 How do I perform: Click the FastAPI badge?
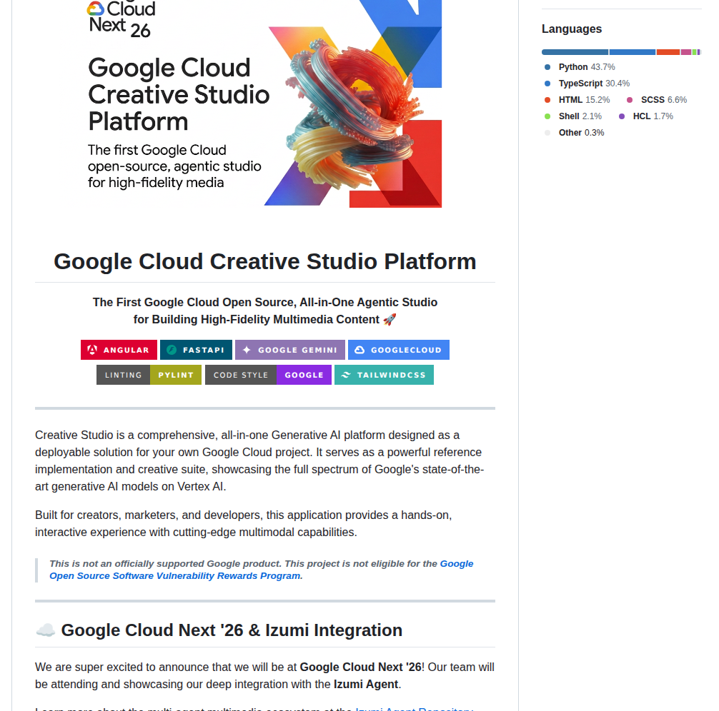pyautogui.click(x=196, y=350)
